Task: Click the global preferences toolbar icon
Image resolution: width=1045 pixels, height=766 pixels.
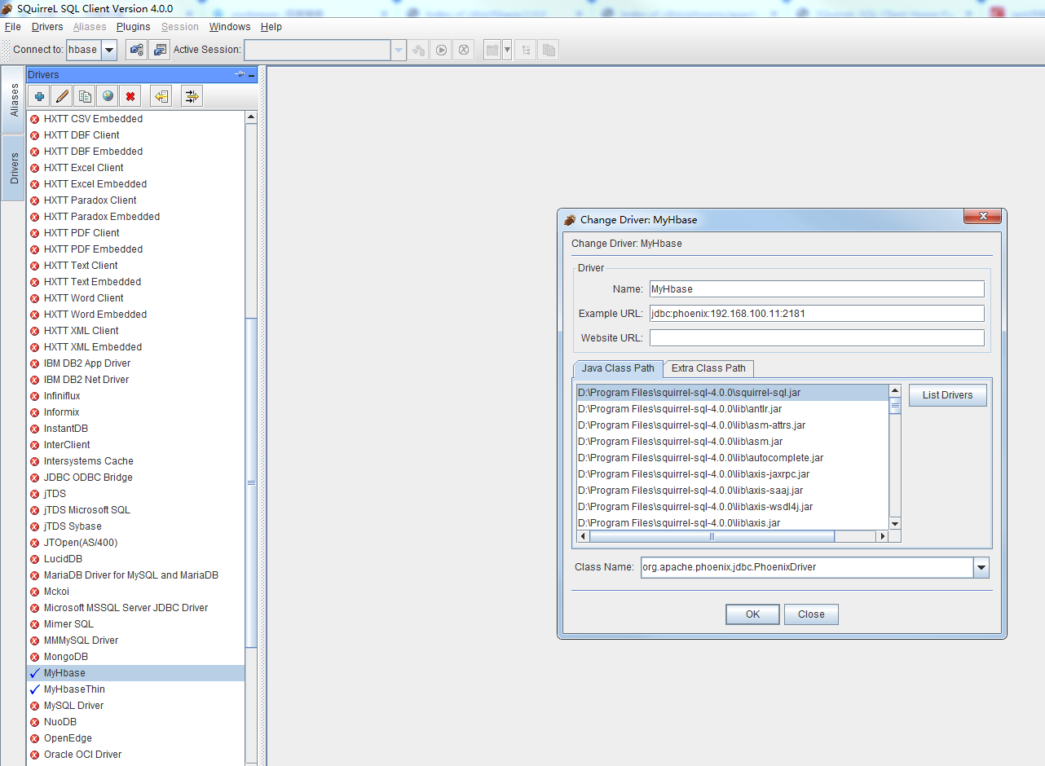Action: pos(137,50)
